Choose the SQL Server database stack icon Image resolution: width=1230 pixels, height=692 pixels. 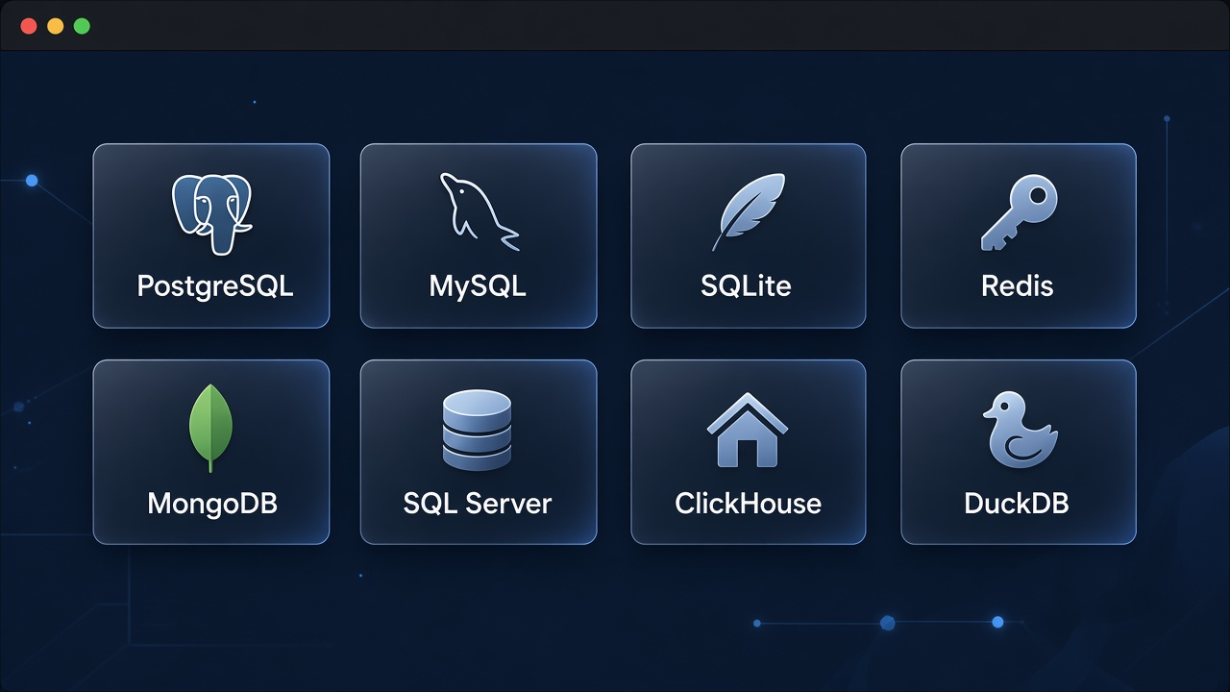(x=478, y=430)
